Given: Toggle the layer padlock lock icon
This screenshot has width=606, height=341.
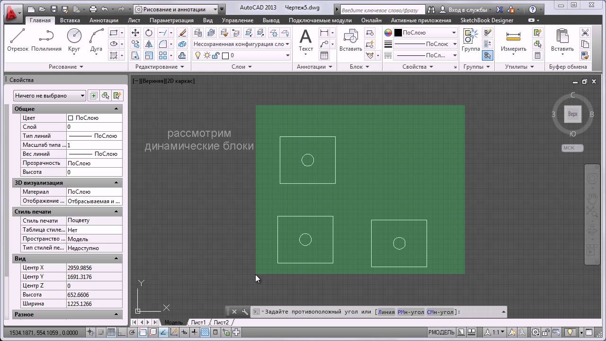Looking at the screenshot, I should (x=215, y=55).
